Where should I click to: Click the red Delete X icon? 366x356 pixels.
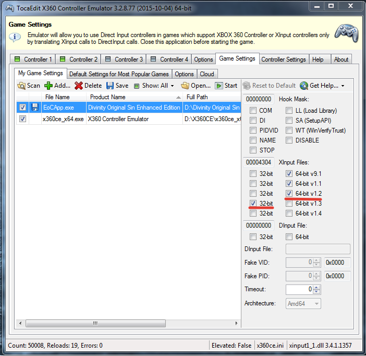pyautogui.click(x=79, y=86)
